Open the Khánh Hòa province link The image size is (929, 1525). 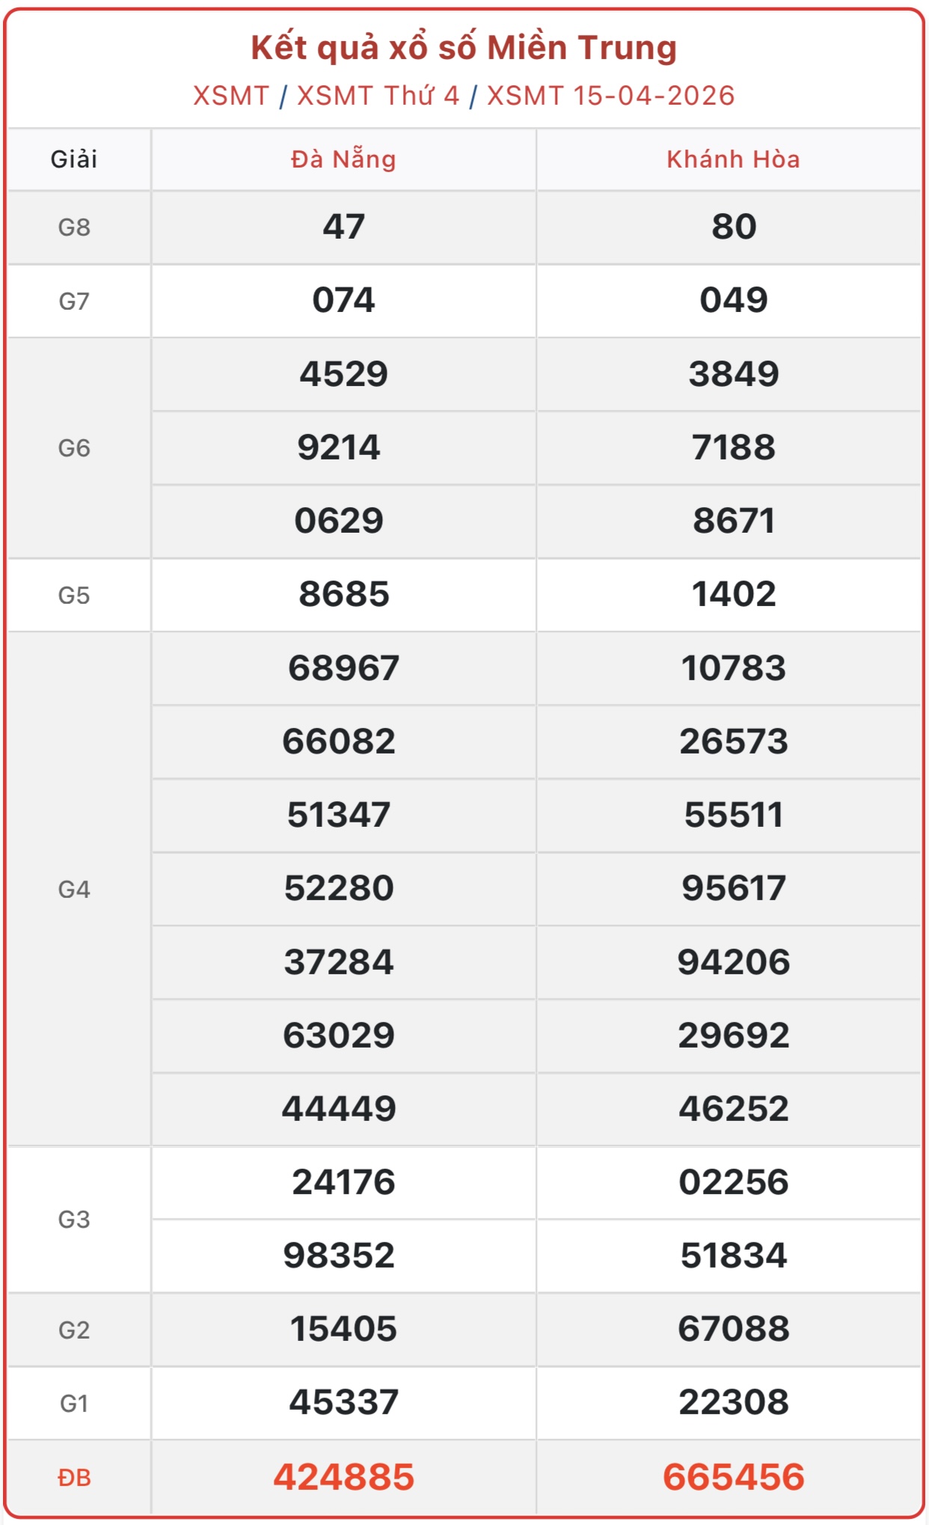[733, 159]
